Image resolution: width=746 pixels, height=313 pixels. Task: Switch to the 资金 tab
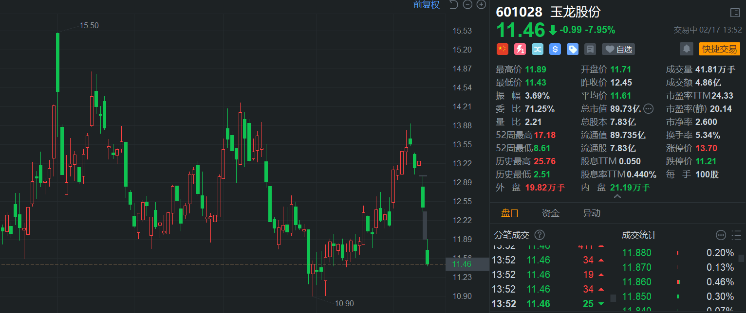[x=551, y=213]
